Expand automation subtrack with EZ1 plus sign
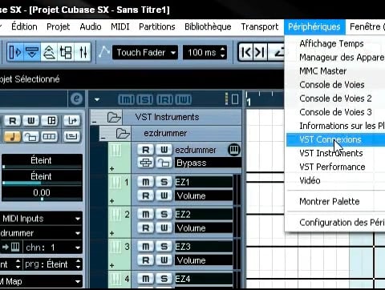Screen dimensions: 385x290 click(x=111, y=201)
